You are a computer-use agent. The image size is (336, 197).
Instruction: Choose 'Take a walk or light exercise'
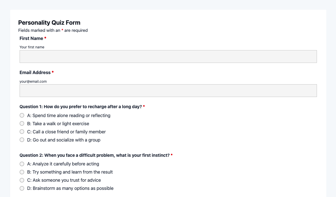coord(22,124)
